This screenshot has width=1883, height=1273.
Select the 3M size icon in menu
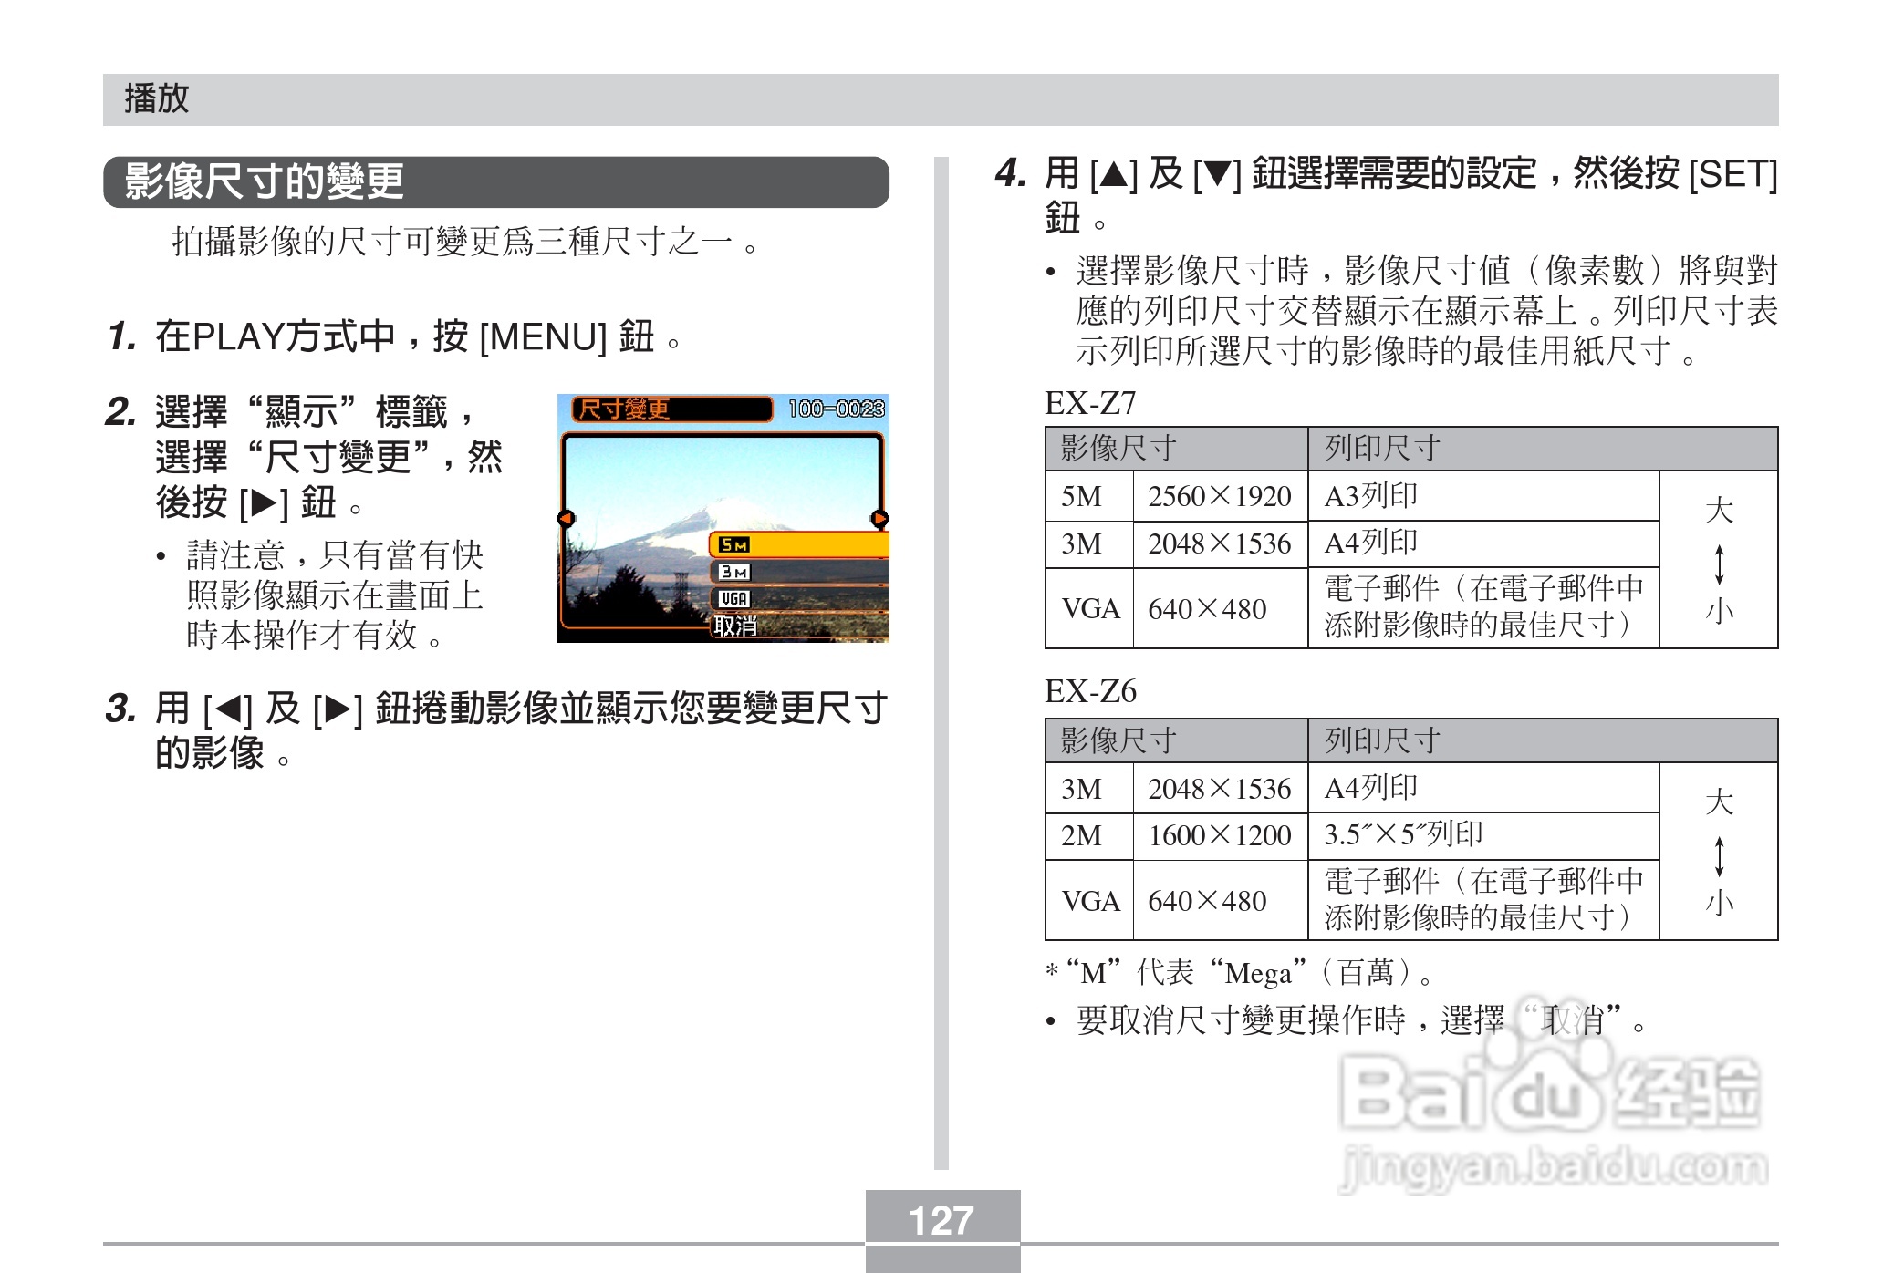click(733, 572)
